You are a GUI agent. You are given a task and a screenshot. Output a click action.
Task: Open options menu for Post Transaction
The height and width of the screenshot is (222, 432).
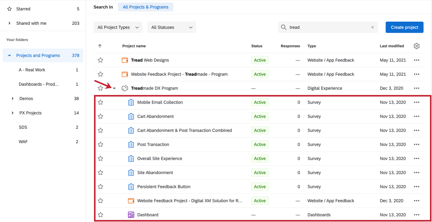(x=416, y=144)
